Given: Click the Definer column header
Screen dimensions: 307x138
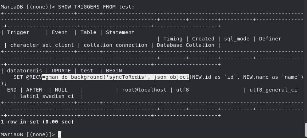Looking at the screenshot, I should click(270, 39).
